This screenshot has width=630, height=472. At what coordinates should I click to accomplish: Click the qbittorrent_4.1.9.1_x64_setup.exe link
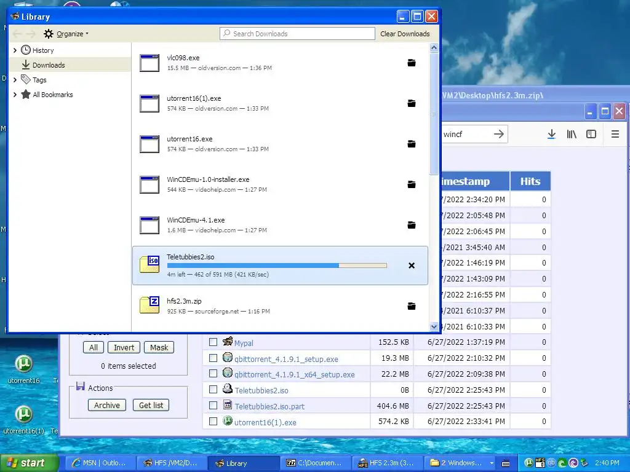click(x=295, y=374)
